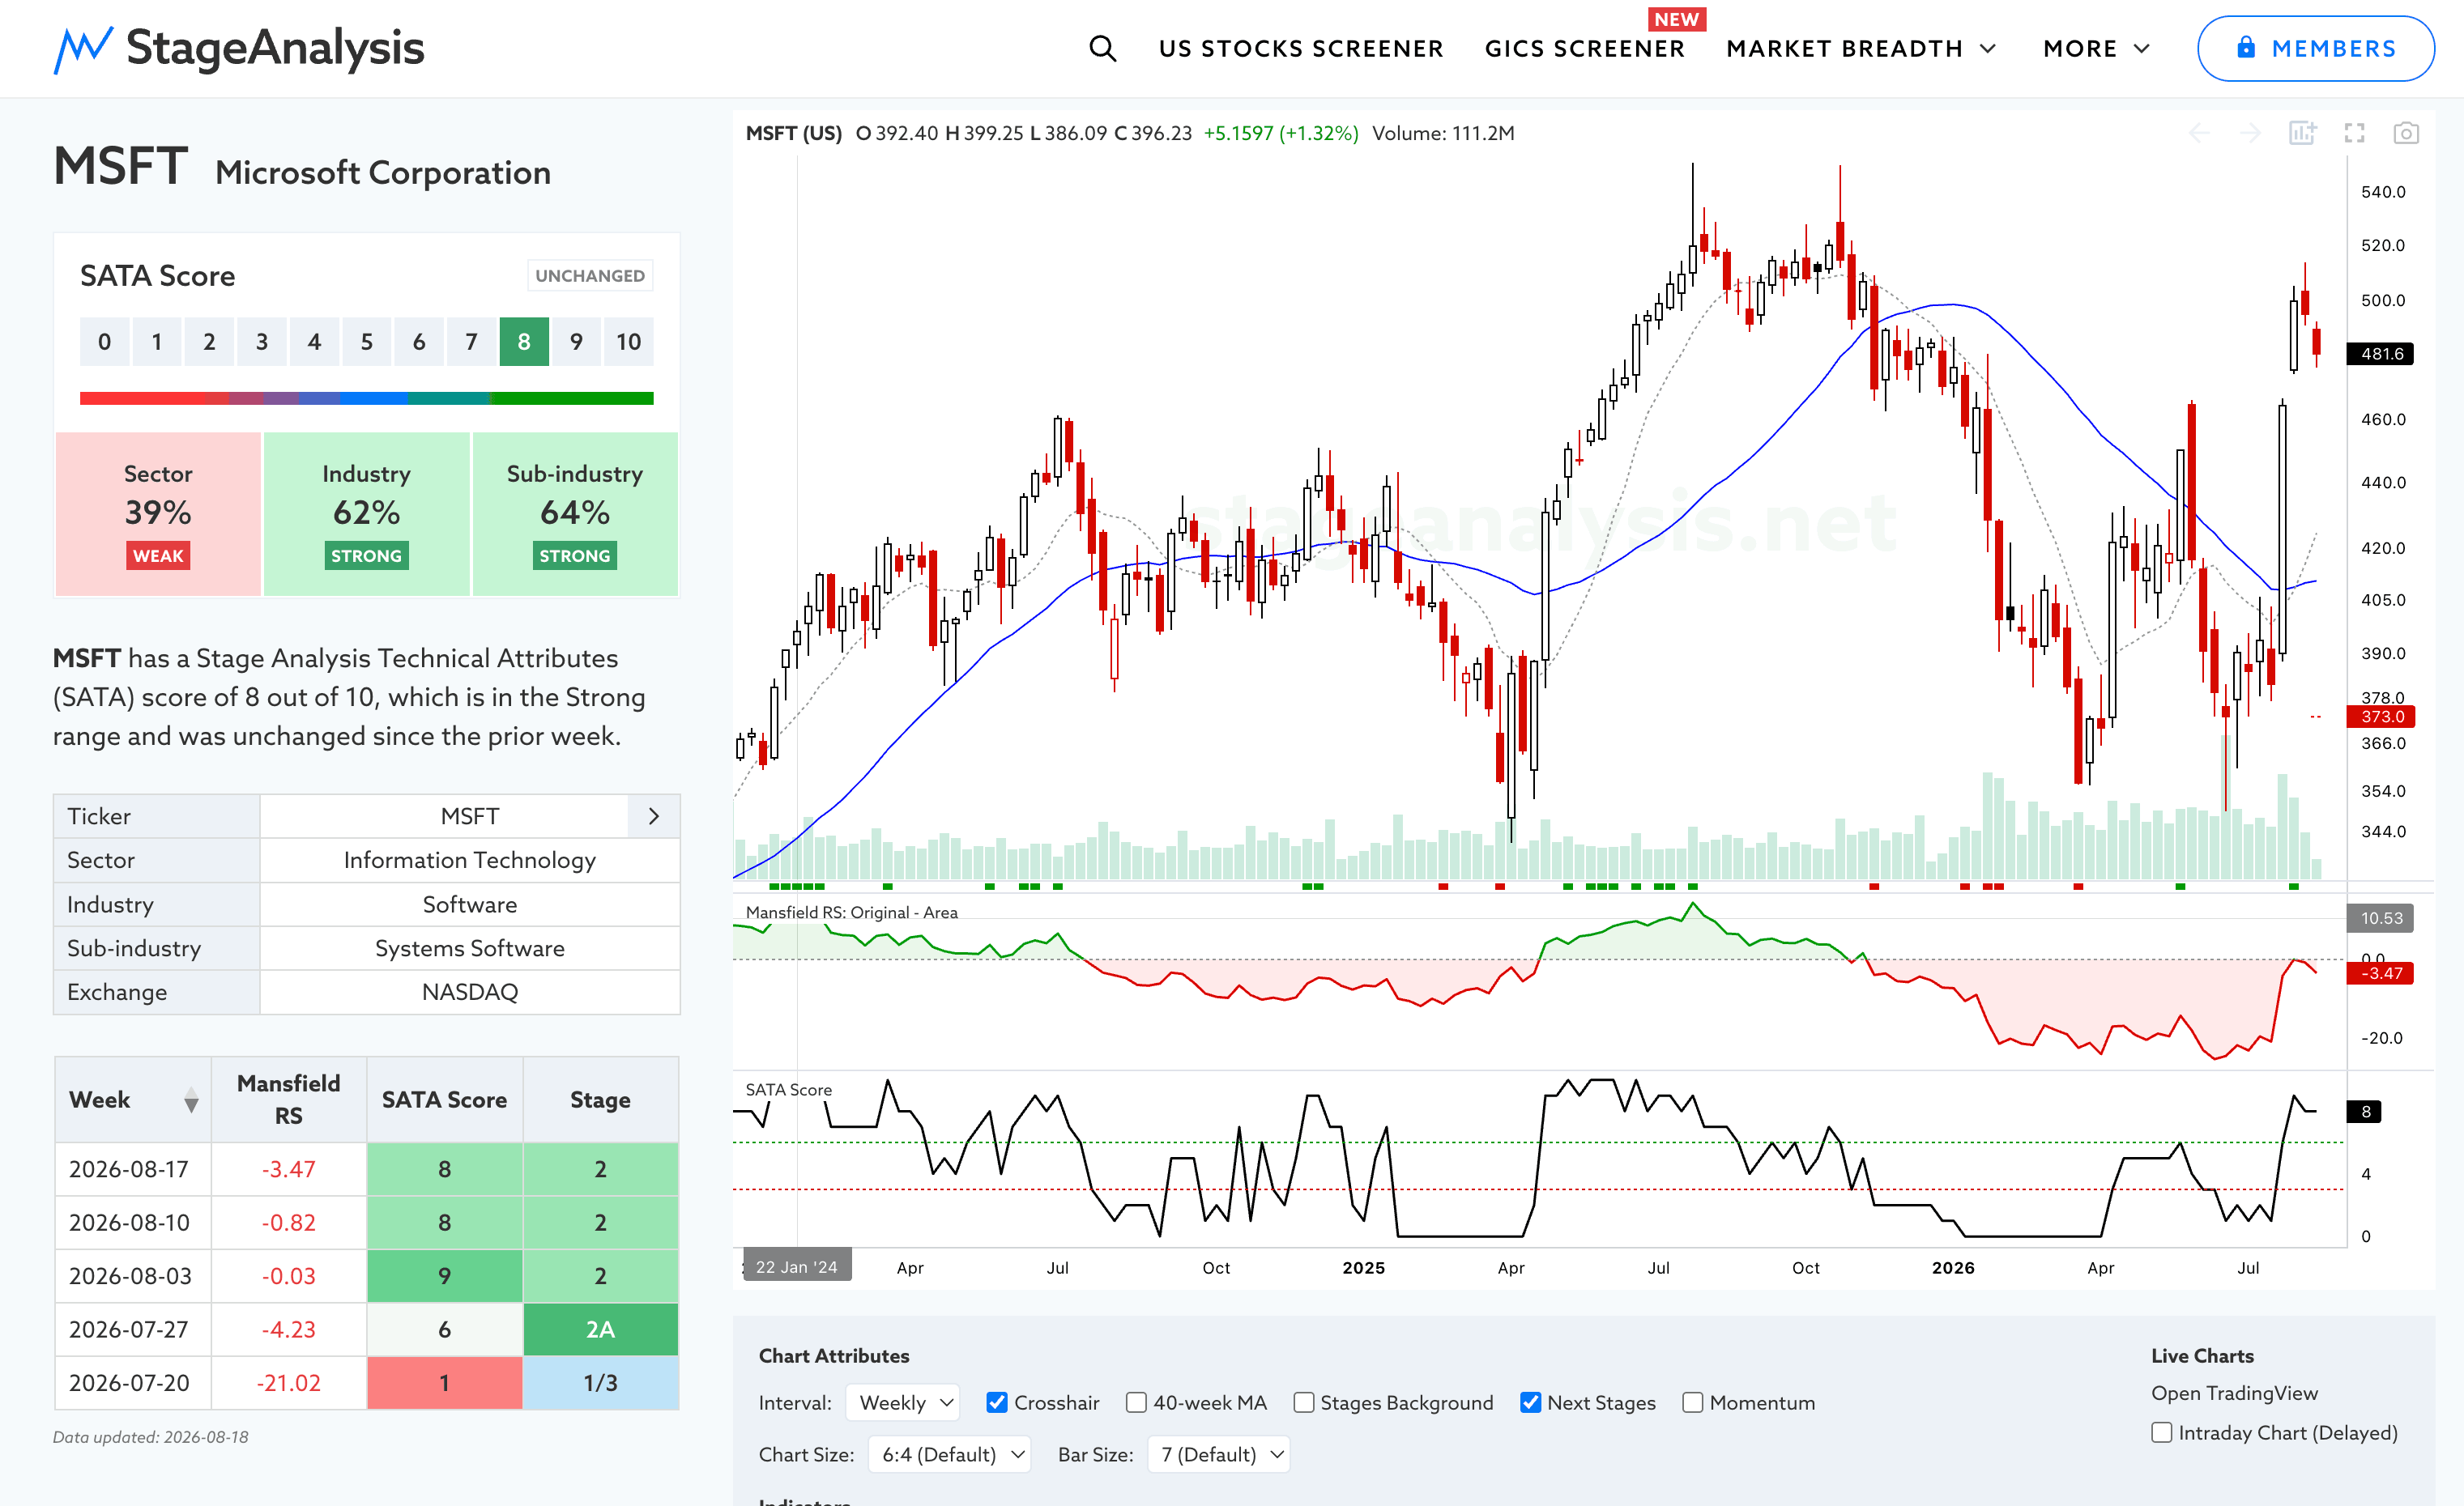This screenshot has width=2464, height=1506.
Task: Open TradingView live chart link
Action: [2234, 1393]
